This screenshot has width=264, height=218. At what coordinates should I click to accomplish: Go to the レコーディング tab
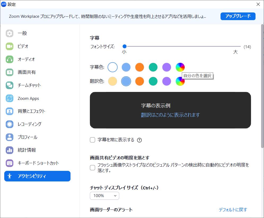[37, 124]
